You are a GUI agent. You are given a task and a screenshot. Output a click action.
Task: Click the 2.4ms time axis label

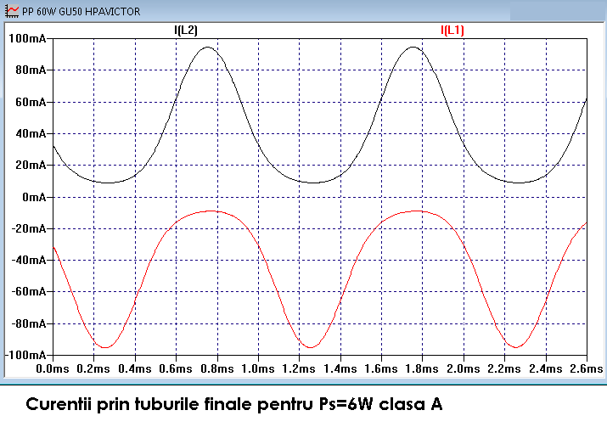point(546,369)
